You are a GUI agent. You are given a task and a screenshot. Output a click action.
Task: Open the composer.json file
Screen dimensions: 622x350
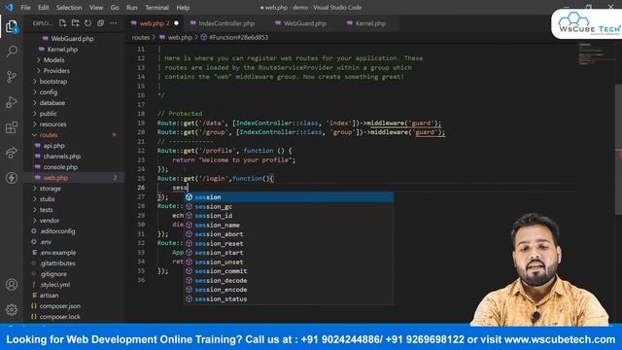(x=60, y=306)
